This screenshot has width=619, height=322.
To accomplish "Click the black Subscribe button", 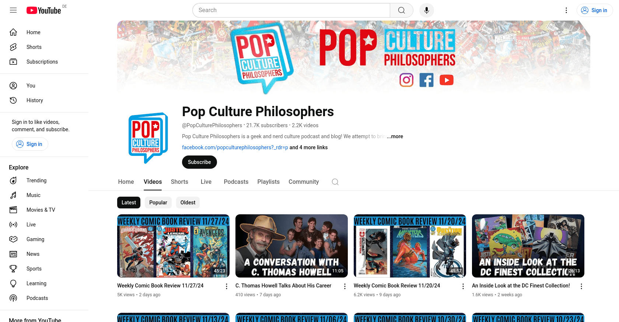I will (x=199, y=162).
